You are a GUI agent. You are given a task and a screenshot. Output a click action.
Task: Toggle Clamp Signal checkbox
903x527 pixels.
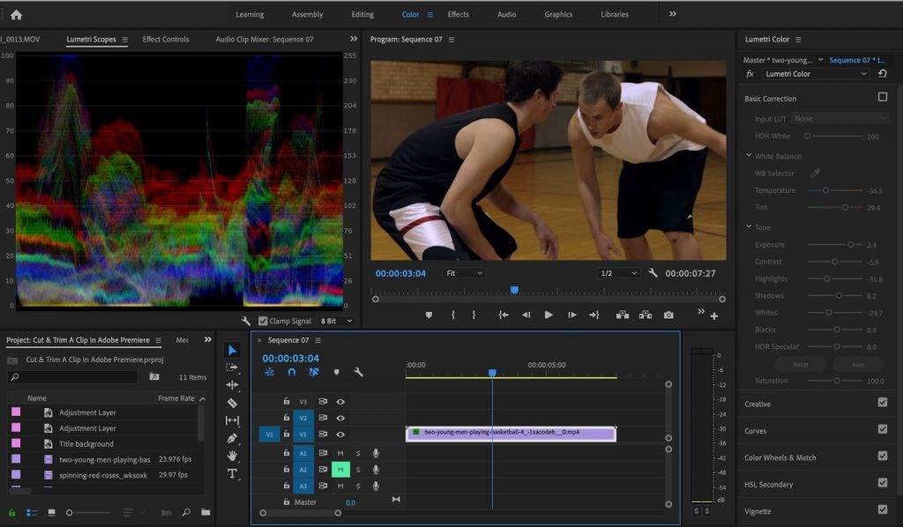pyautogui.click(x=263, y=321)
